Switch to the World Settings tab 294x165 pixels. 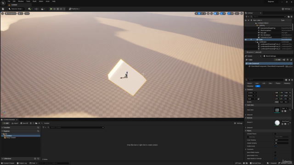pos(270,56)
